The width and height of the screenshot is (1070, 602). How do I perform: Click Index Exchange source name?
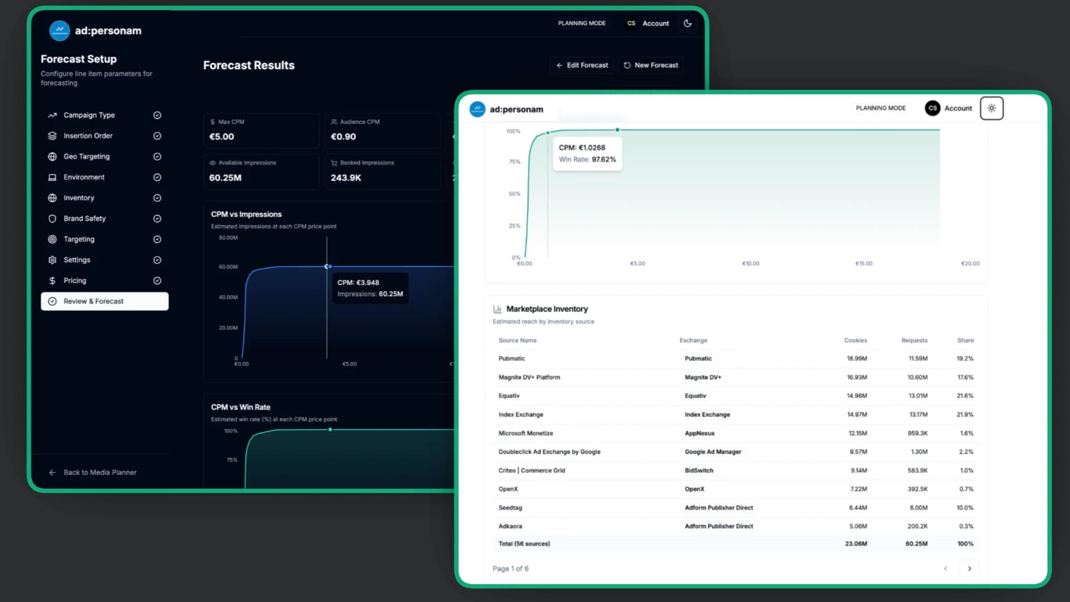(521, 415)
